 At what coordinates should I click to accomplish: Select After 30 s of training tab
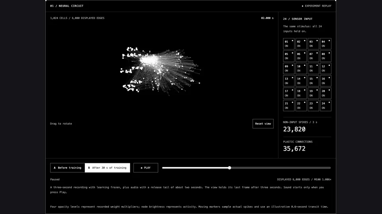107,168
